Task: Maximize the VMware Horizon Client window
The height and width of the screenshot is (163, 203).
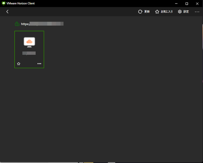Action: pos(187,3)
